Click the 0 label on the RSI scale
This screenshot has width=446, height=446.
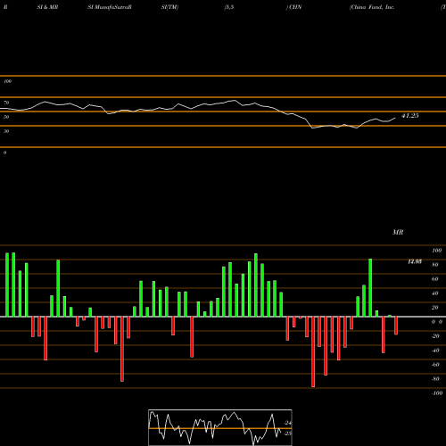coord(4,153)
